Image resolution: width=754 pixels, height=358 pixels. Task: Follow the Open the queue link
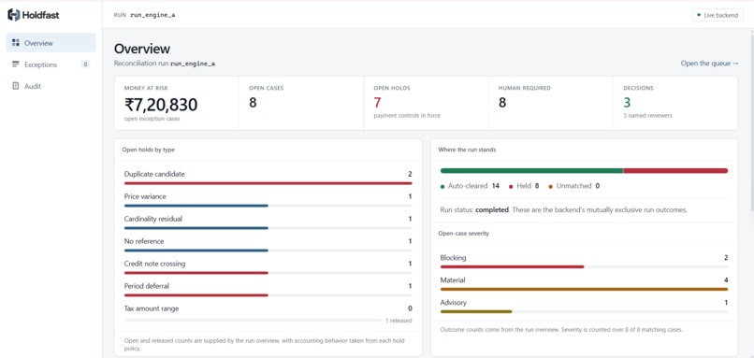(x=709, y=63)
